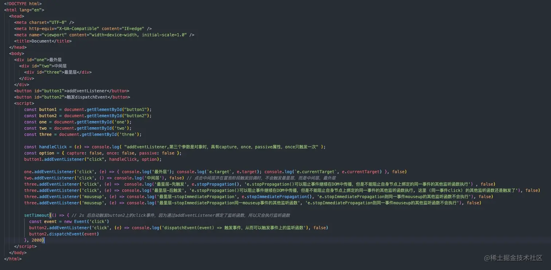Click the closing </script> tag

point(26,246)
